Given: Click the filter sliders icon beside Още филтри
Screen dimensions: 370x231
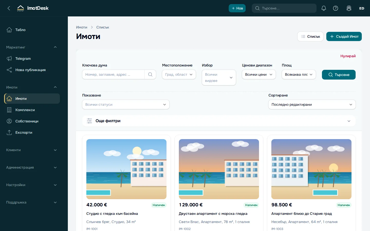Looking at the screenshot, I should click(89, 121).
